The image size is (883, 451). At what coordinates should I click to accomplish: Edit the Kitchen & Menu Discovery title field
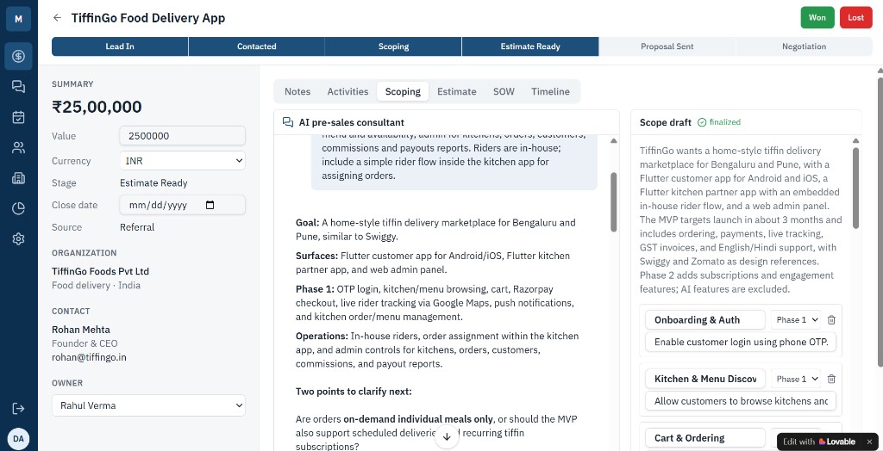pos(705,379)
